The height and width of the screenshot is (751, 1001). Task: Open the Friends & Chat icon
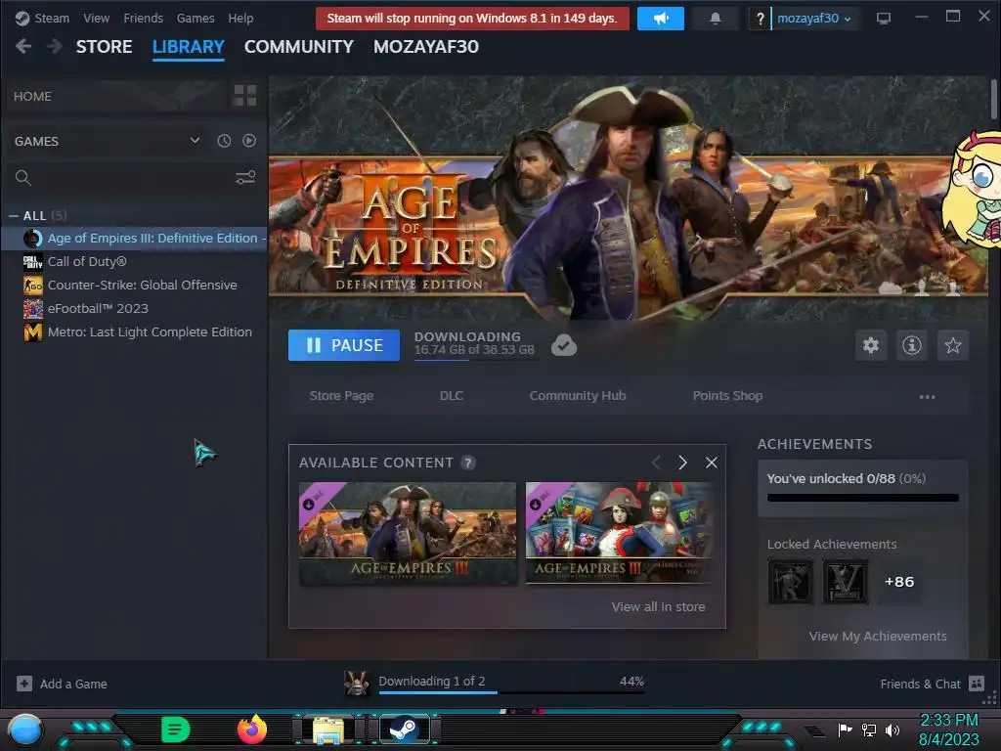click(x=977, y=684)
